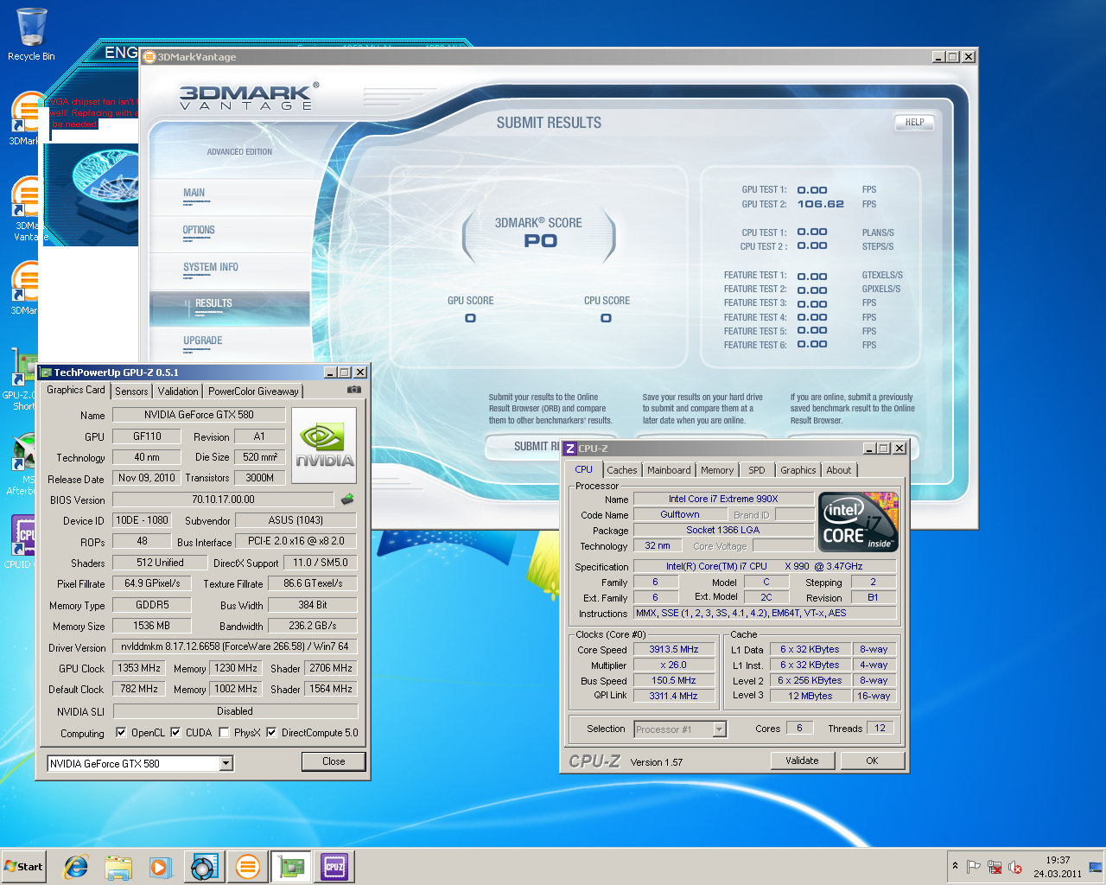This screenshot has width=1106, height=885.
Task: Open MAIN section in 3DMark Vantage
Action: coord(229,195)
